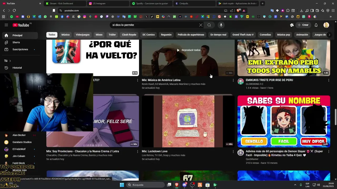The width and height of the screenshot is (337, 189).
Task: Click the magnifier search button
Action: point(209,25)
